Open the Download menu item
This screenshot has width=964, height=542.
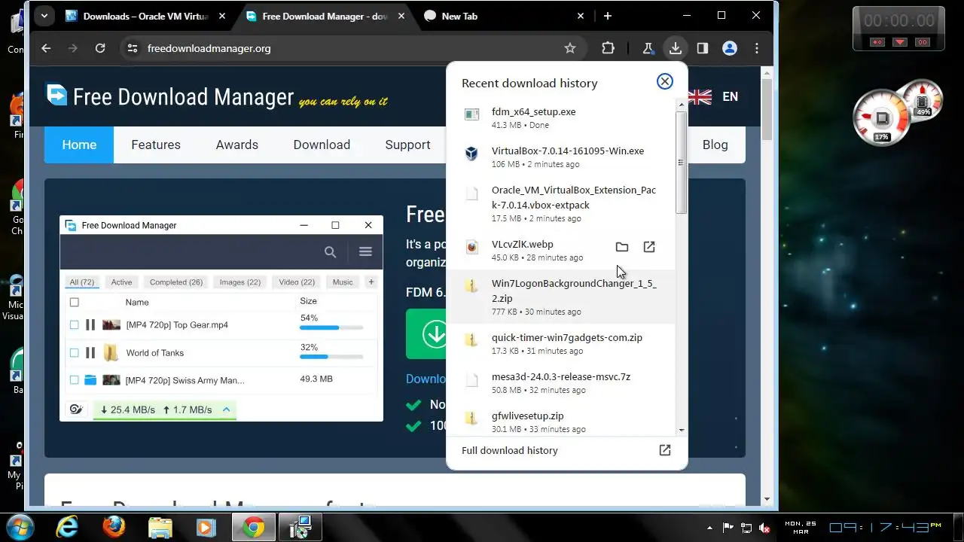(322, 145)
